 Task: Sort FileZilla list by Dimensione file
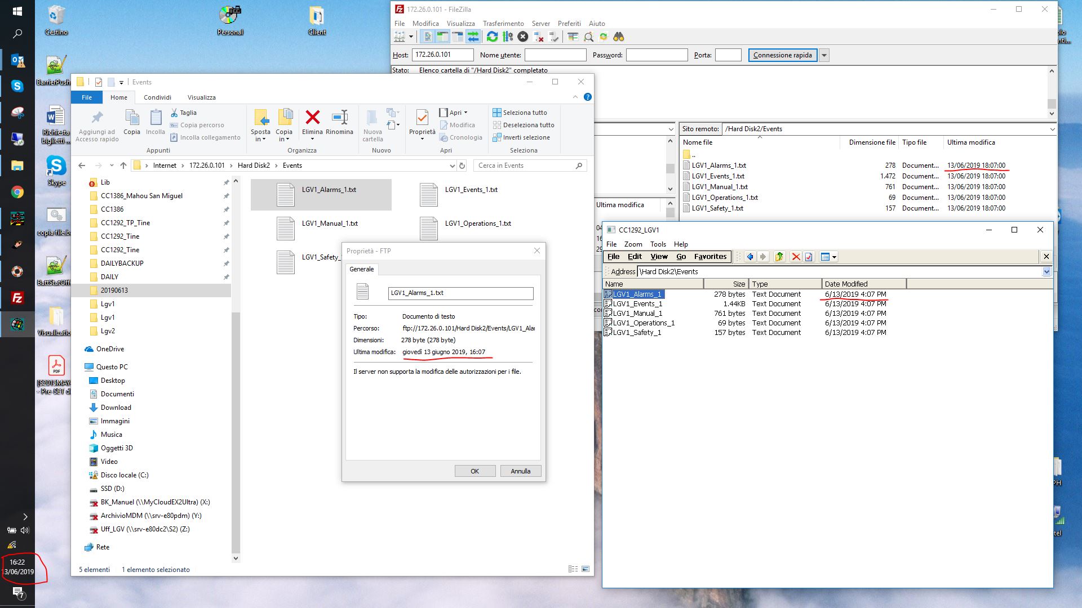[872, 142]
